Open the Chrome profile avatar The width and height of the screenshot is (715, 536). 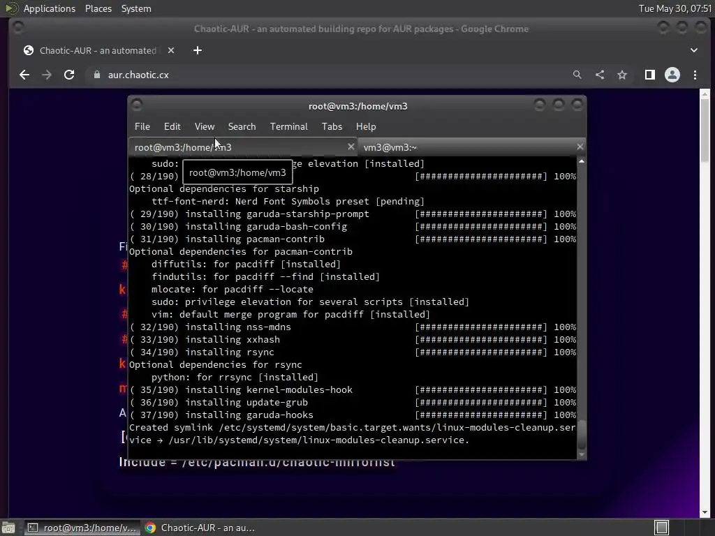(x=672, y=75)
